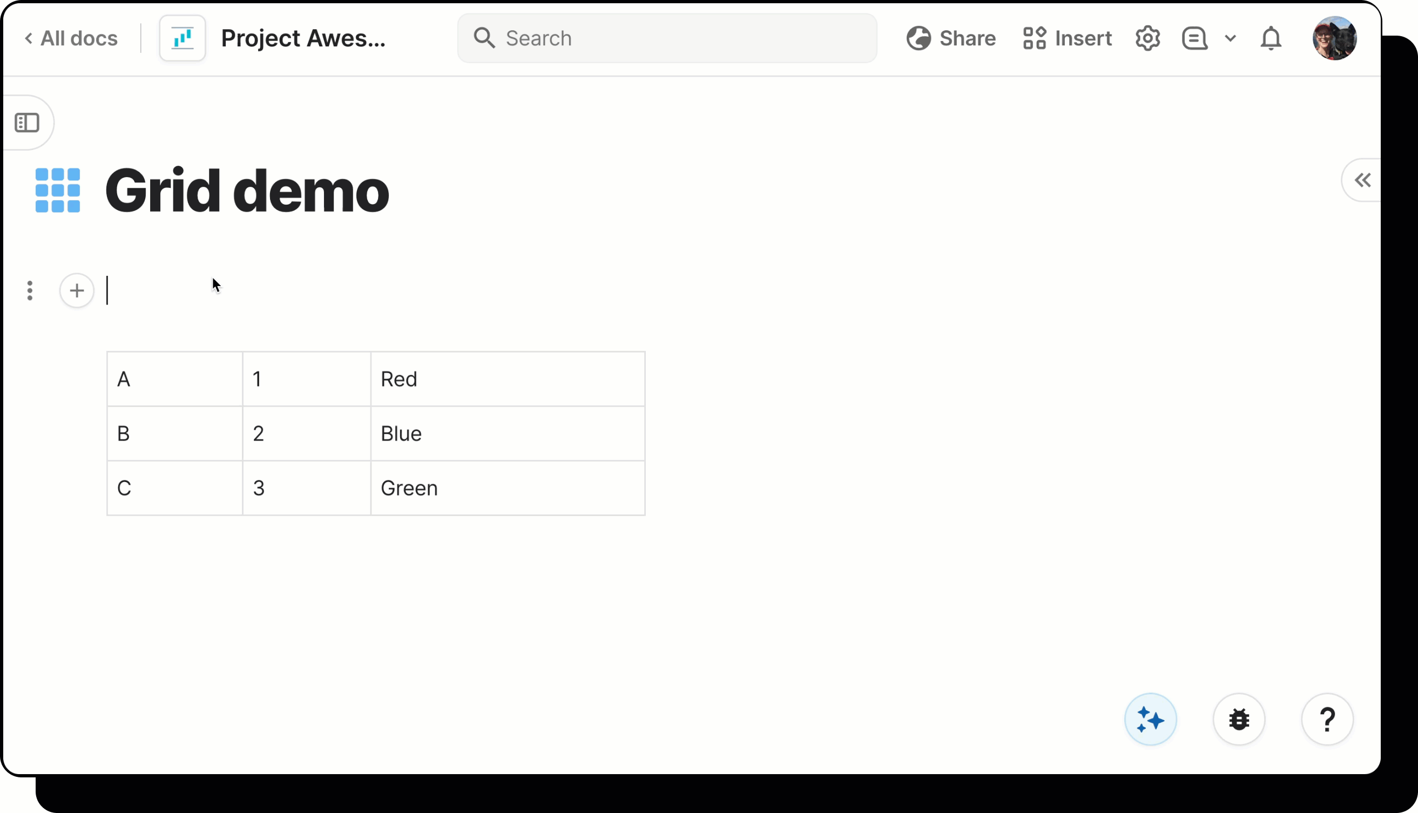The image size is (1418, 813).
Task: Open the bug report icon
Action: click(1238, 719)
